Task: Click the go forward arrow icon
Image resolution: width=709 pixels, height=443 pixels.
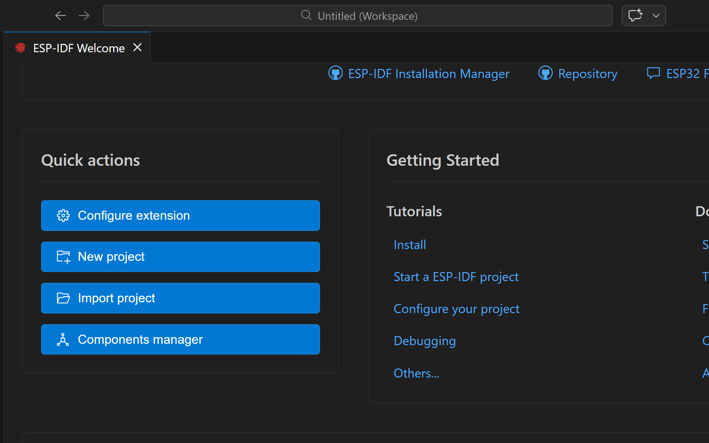Action: (84, 16)
